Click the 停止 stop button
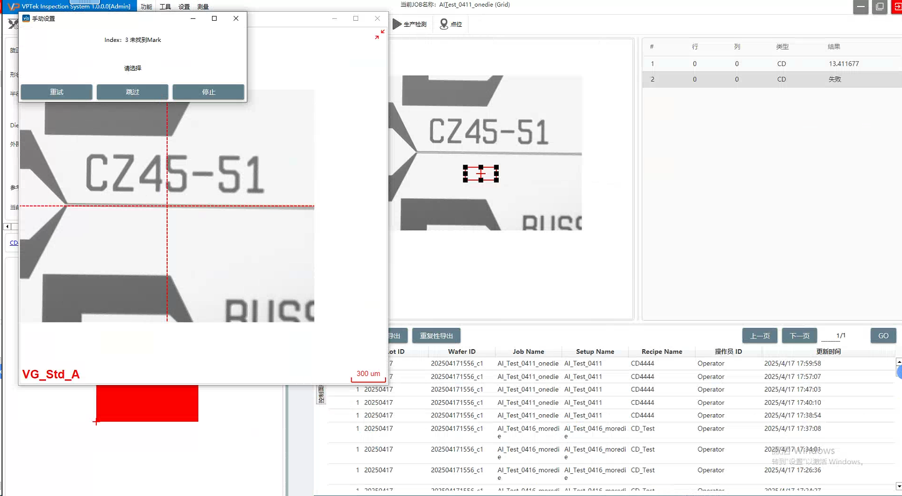The height and width of the screenshot is (496, 902). coord(208,92)
